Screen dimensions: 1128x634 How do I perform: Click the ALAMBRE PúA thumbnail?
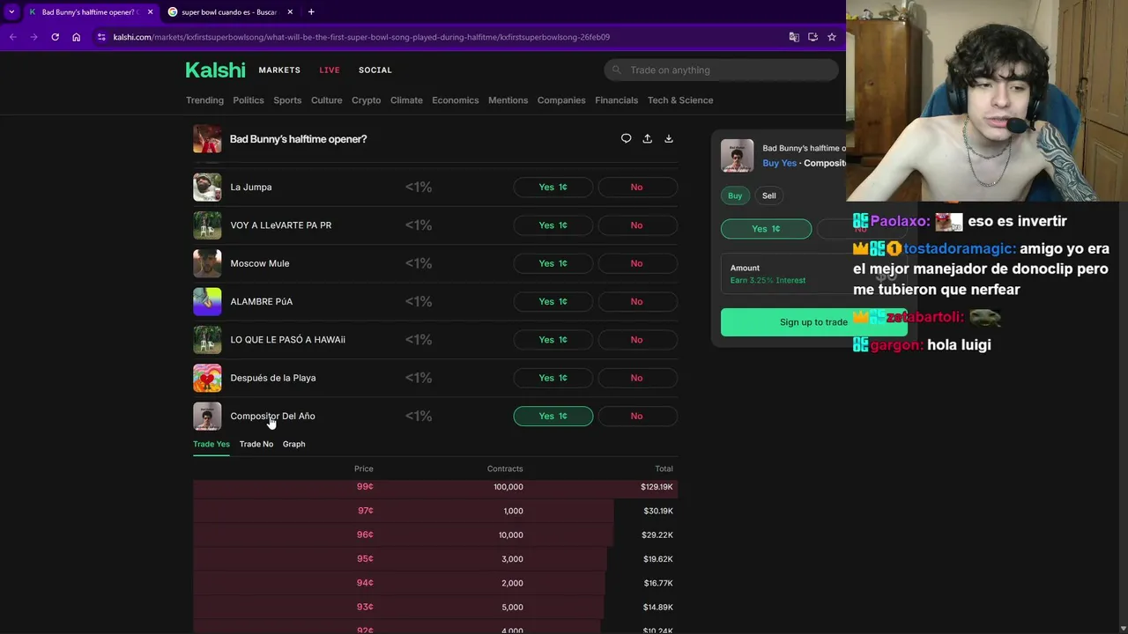tap(207, 301)
